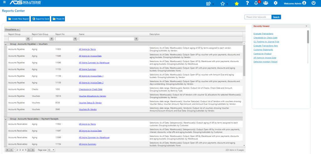Open Voucher Allocations by Vendor report

coord(92,96)
